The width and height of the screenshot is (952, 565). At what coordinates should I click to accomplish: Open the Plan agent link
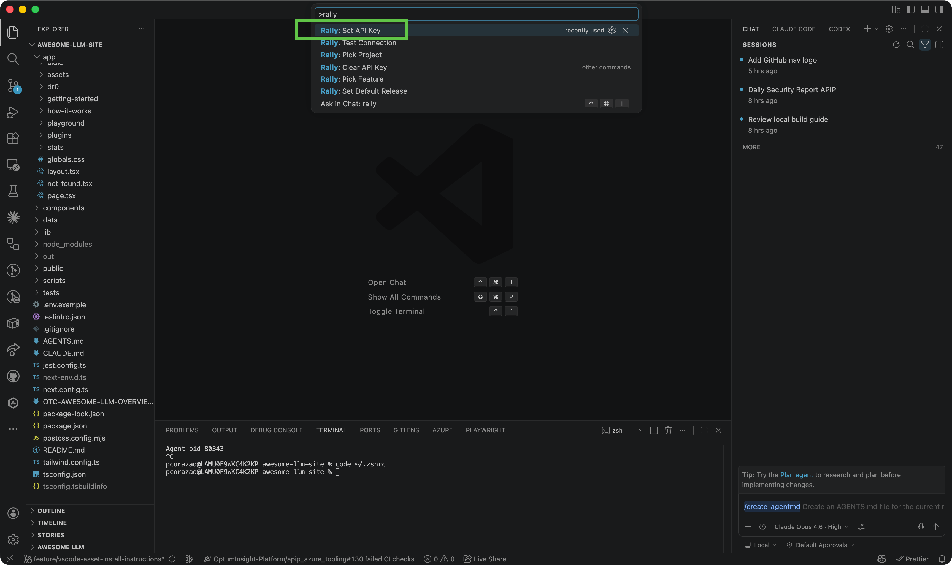pos(796,475)
